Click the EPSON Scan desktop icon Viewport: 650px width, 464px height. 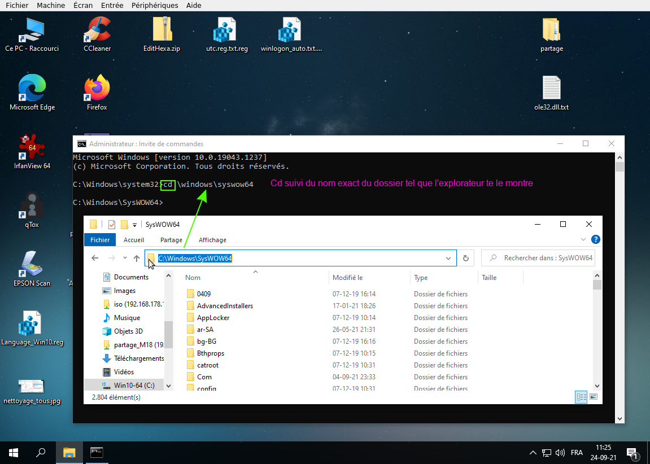pos(32,265)
